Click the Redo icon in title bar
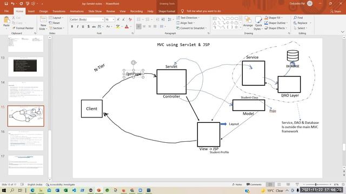This screenshot has width=346, height=194. [21, 4]
